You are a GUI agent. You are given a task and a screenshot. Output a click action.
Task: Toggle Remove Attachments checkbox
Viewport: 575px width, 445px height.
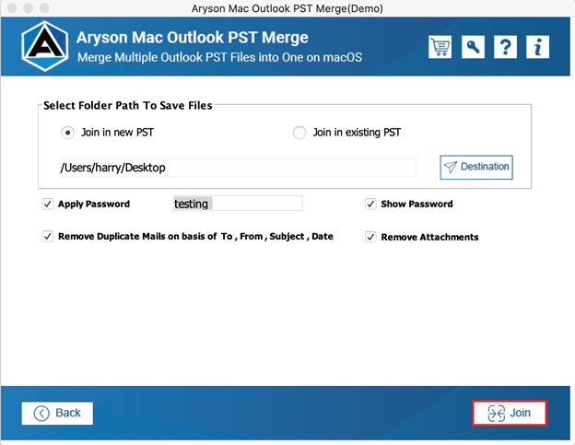[x=370, y=237]
